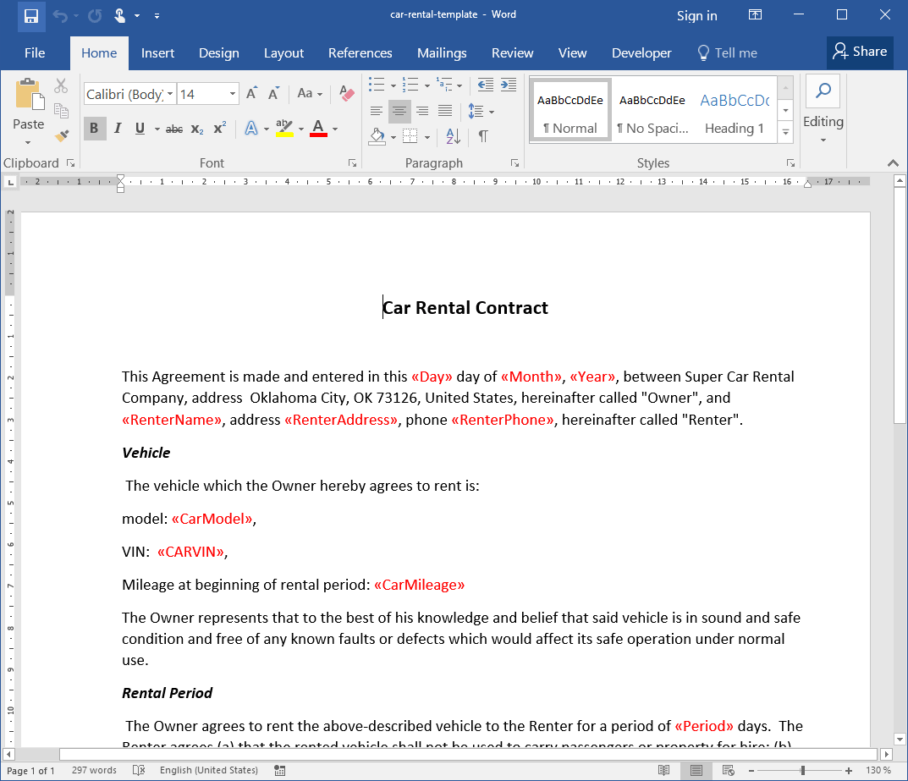Apply bulleted list formatting

tap(376, 85)
